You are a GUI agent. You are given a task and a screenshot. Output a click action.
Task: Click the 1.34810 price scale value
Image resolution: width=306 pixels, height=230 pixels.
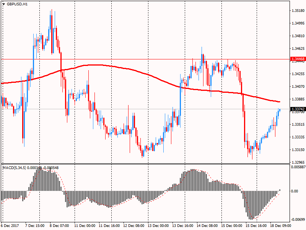coord(298,36)
